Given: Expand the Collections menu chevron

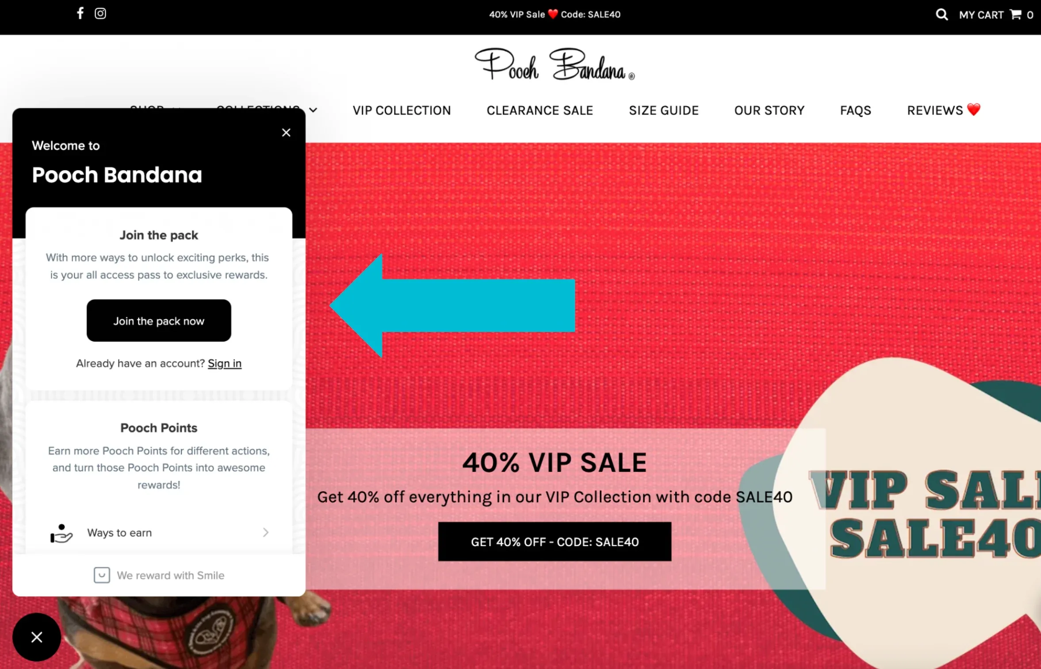Looking at the screenshot, I should [x=313, y=110].
